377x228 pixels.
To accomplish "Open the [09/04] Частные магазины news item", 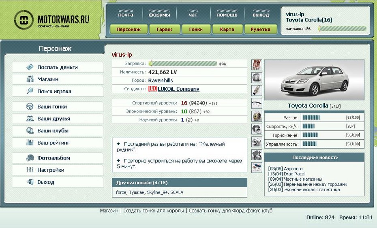I will click(295, 179).
